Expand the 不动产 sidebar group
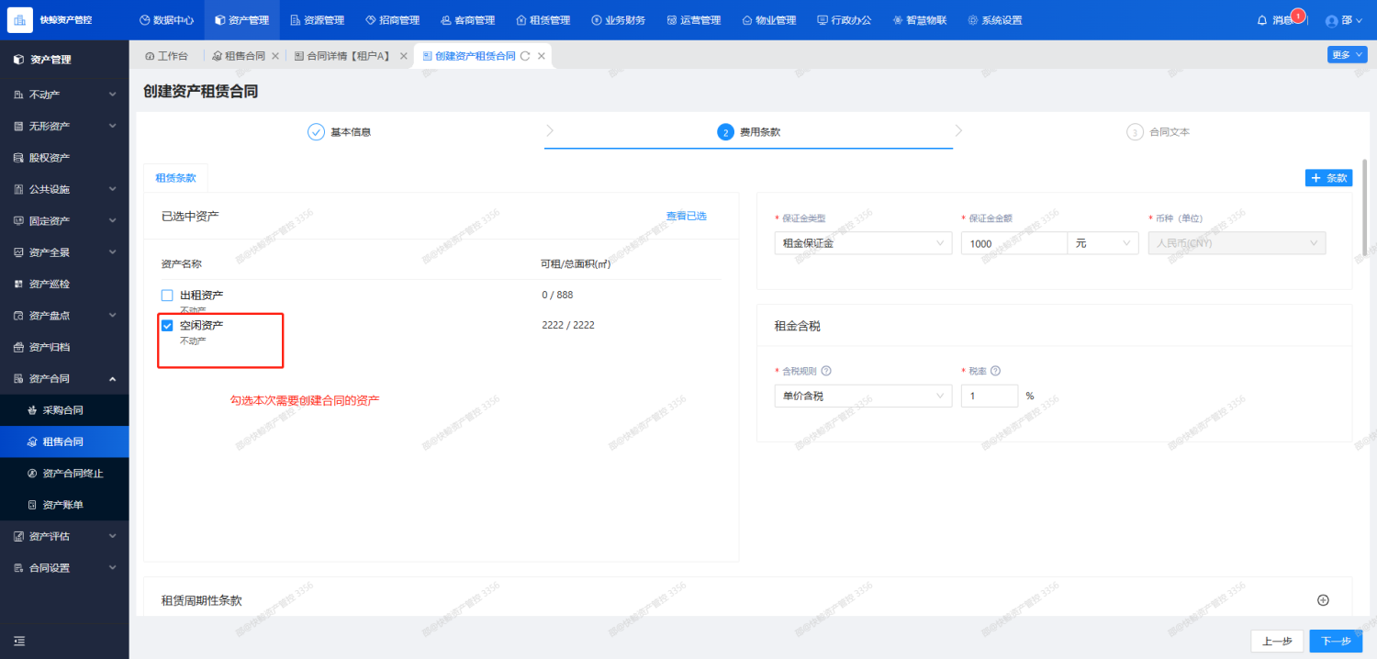The width and height of the screenshot is (1377, 659). pos(64,95)
